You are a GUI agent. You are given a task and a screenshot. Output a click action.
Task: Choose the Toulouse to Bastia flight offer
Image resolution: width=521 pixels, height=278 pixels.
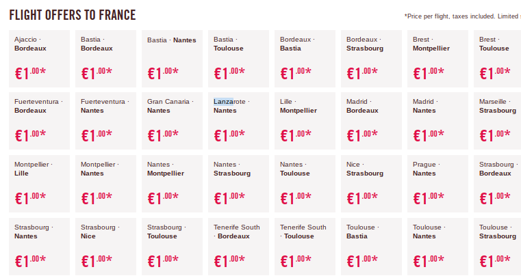pyautogui.click(x=371, y=246)
